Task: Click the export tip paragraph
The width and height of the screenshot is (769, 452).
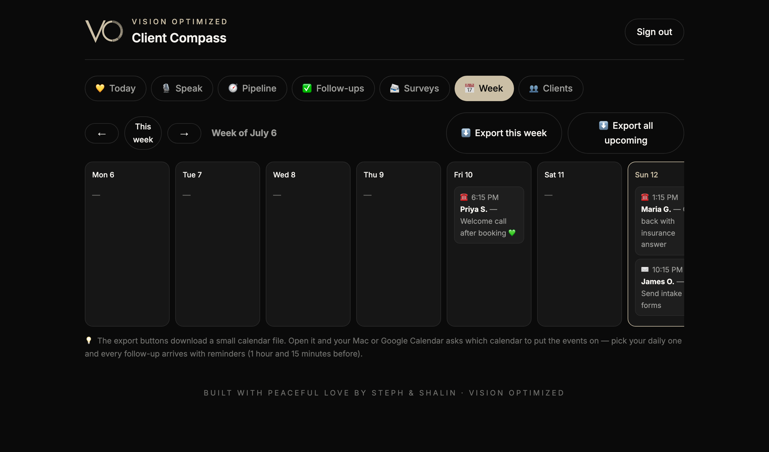Action: click(x=383, y=347)
